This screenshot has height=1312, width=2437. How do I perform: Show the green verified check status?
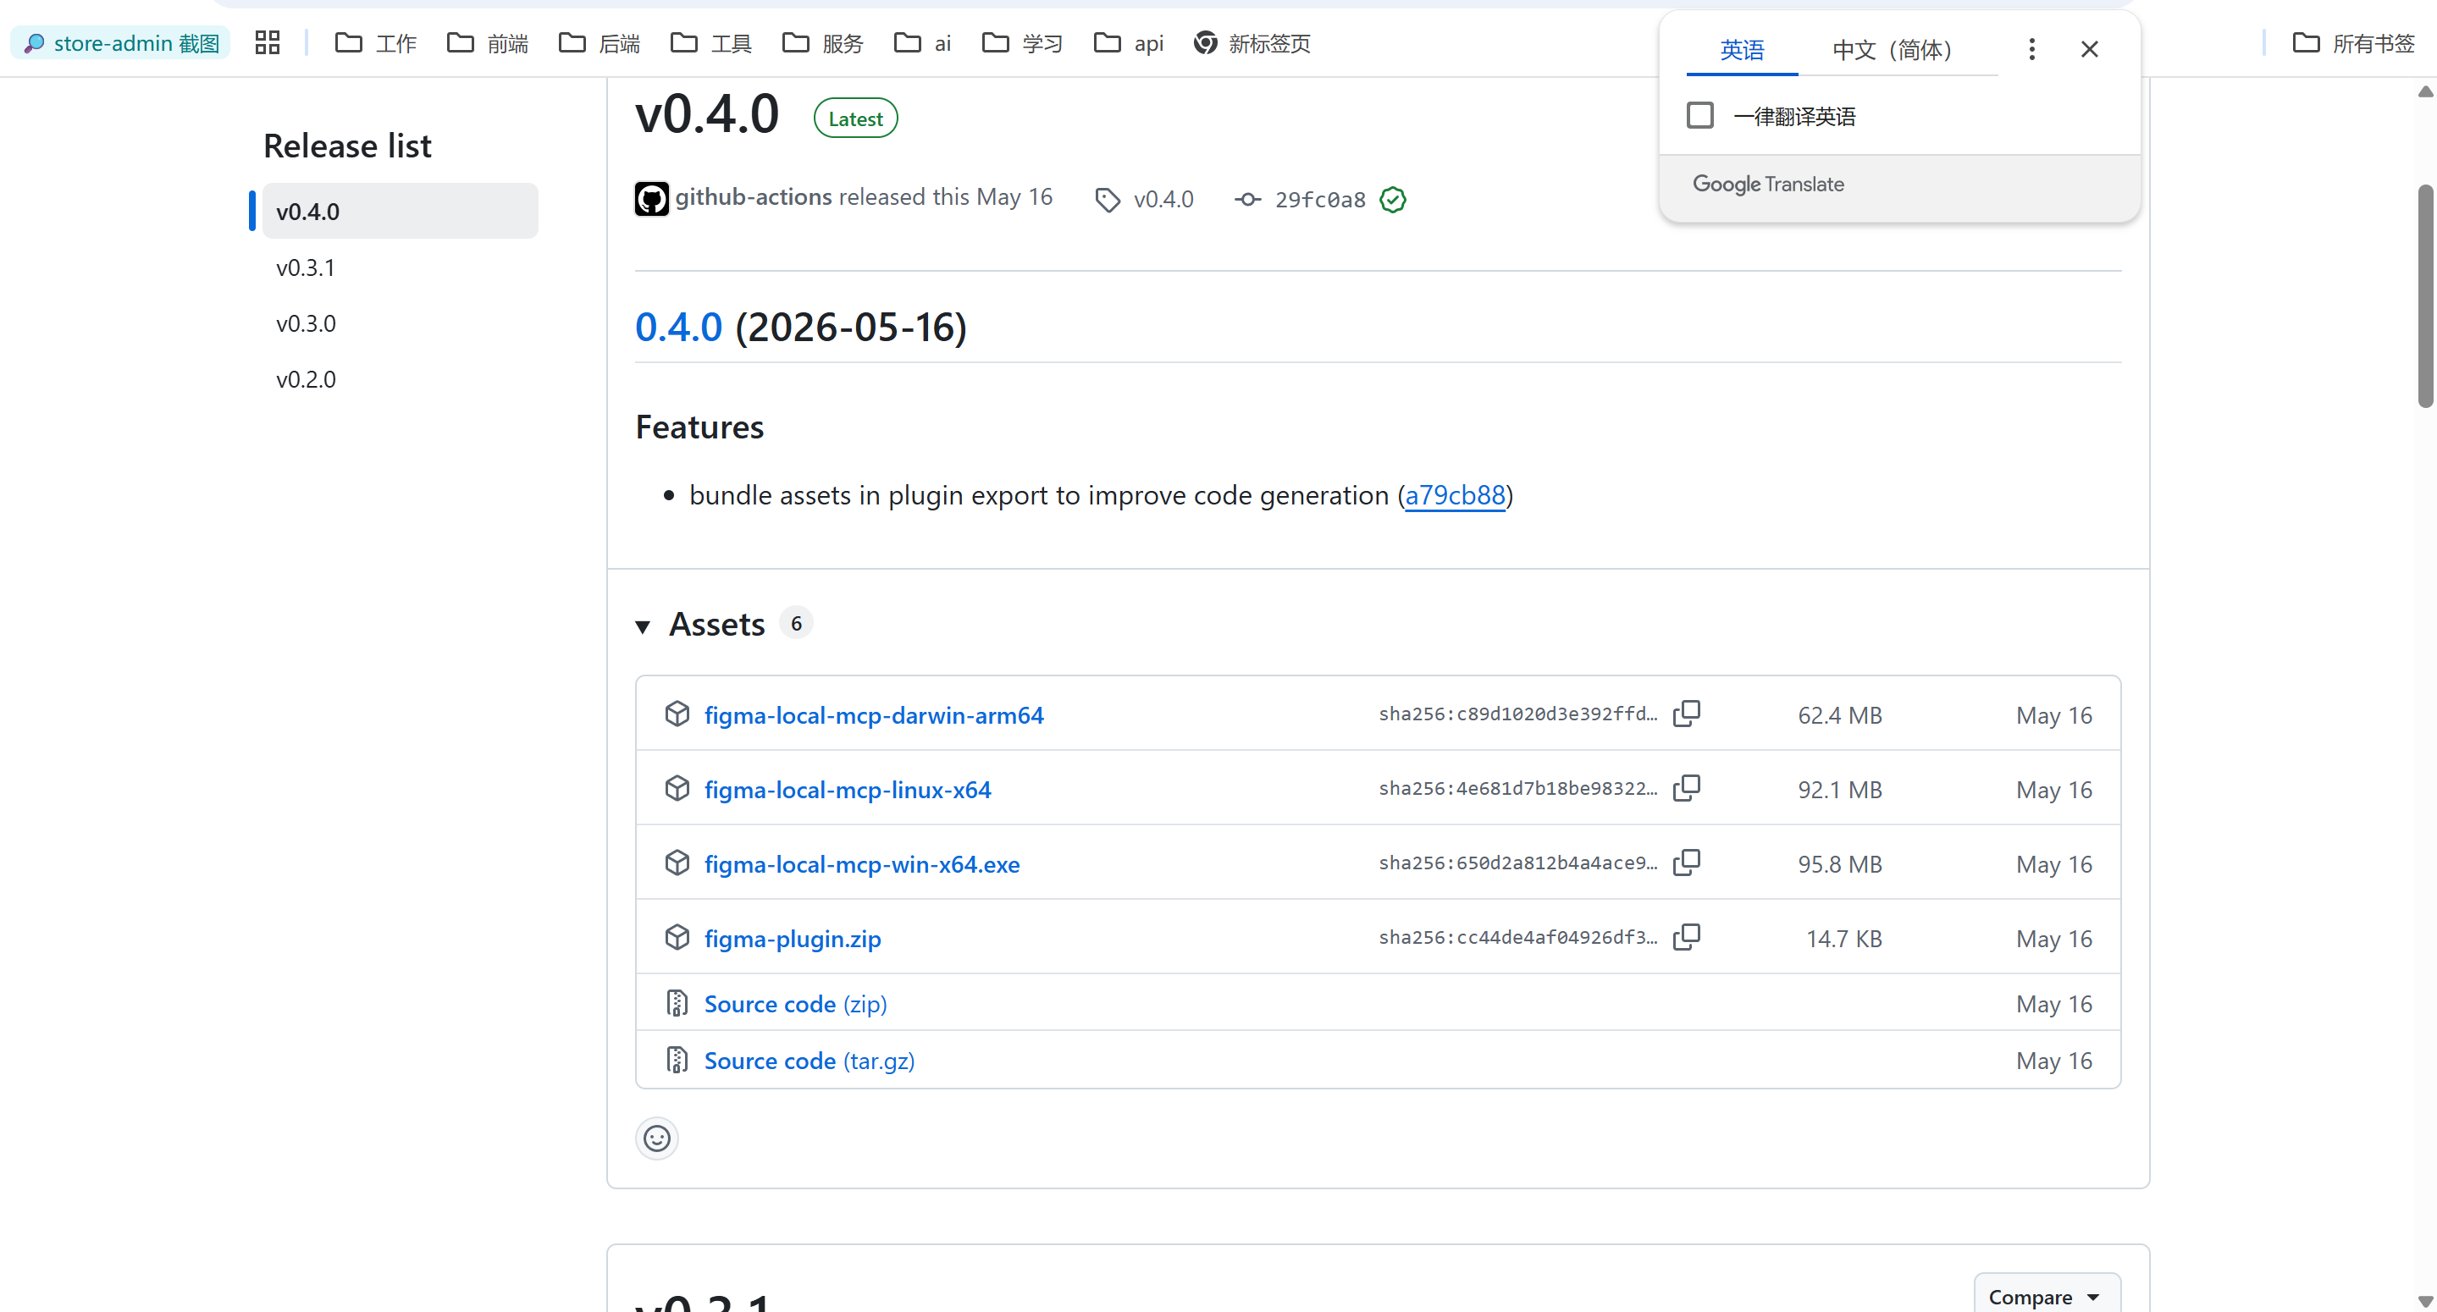click(1393, 200)
